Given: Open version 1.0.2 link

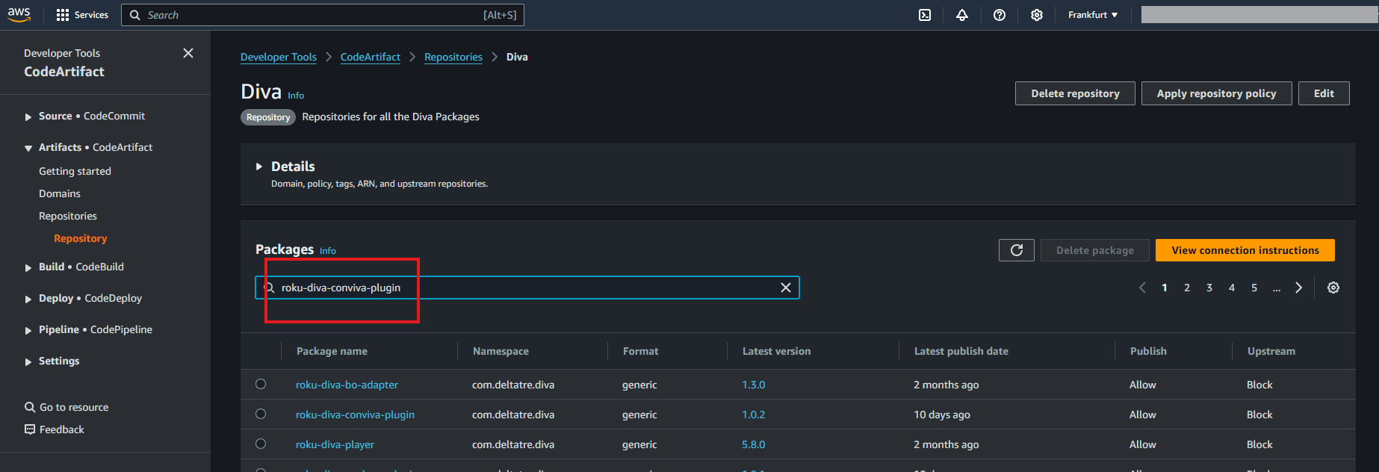Looking at the screenshot, I should coord(753,414).
